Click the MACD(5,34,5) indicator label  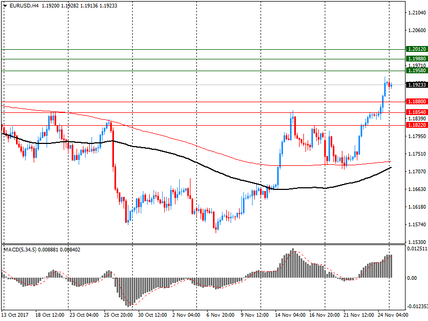pyautogui.click(x=20, y=249)
